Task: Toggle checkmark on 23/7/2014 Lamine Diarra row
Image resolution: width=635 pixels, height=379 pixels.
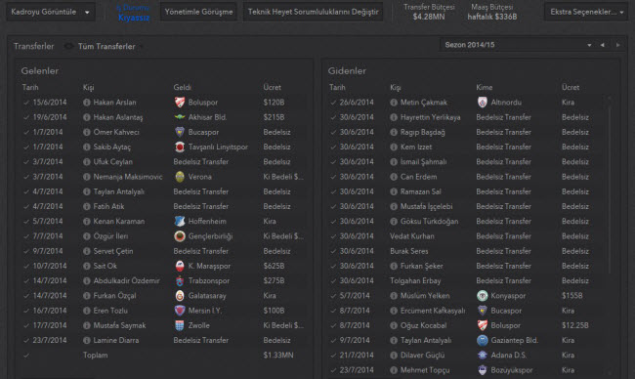Action: click(26, 341)
